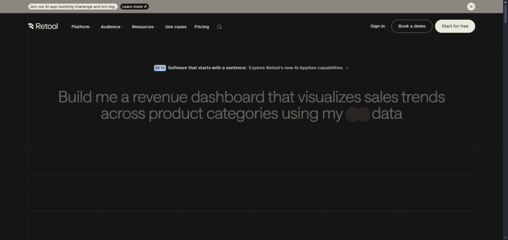The height and width of the screenshot is (240, 508).
Task: Click the Retool logo in the header
Action: [43, 27]
